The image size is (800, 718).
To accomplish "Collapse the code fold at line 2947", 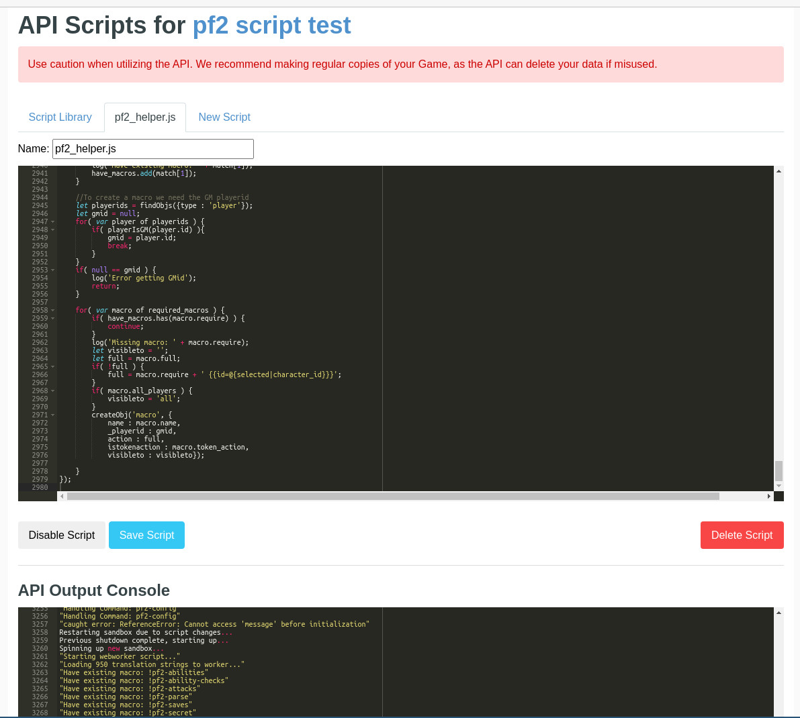I will click(x=52, y=221).
